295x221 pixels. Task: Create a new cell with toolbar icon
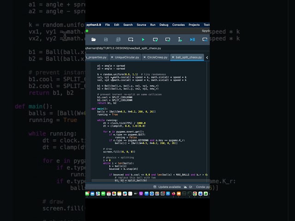pyautogui.click(x=130, y=40)
